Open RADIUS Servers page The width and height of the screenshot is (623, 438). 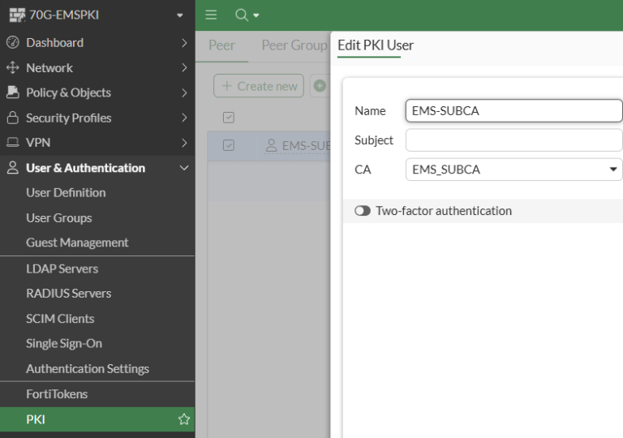[68, 294]
